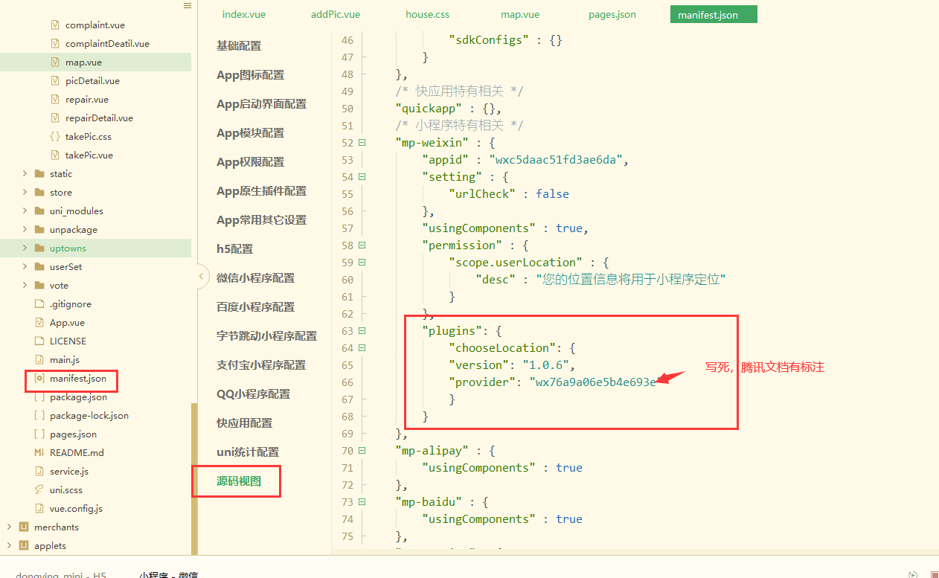
Task: Click the JS file icon beside main.js
Action: [39, 360]
